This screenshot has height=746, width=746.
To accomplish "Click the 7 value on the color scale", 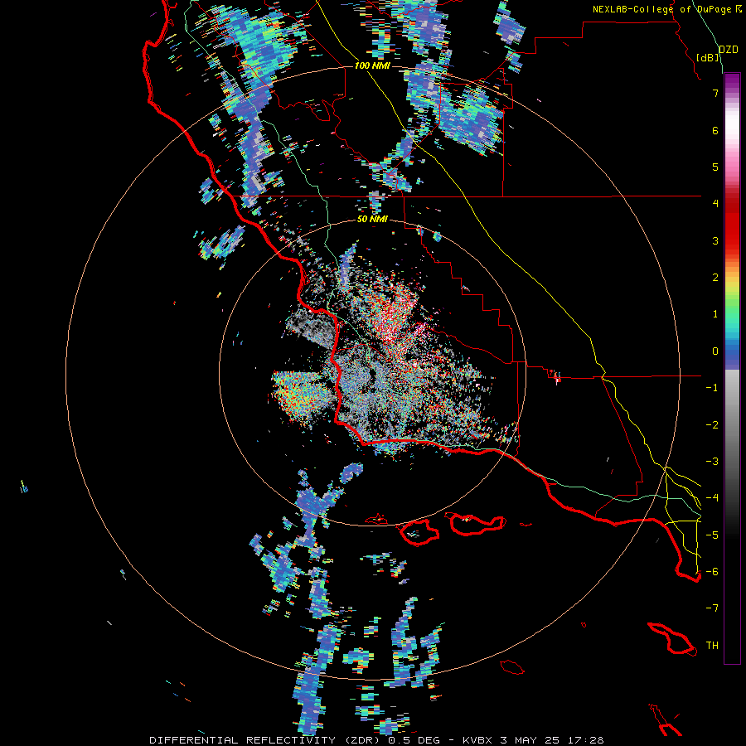I will tap(715, 93).
